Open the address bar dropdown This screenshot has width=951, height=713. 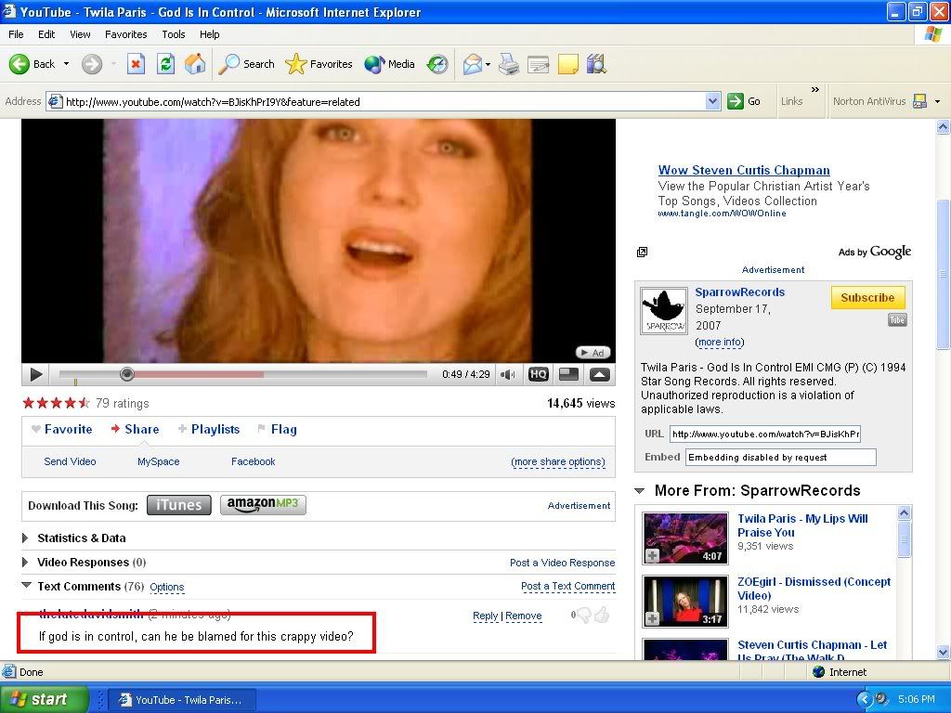712,101
